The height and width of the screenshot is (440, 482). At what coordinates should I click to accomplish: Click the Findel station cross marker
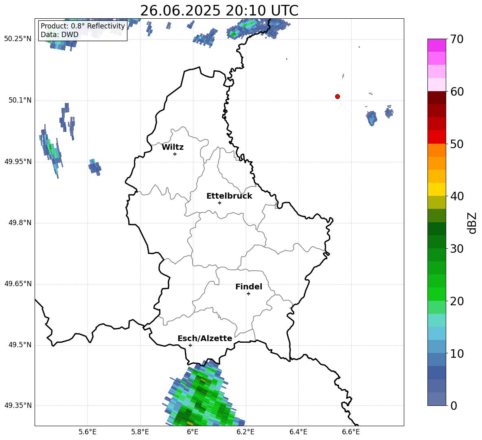[248, 294]
